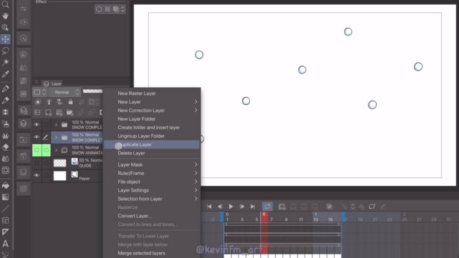
Task: Choose New Raster Layer from context menu
Action: click(x=152, y=93)
